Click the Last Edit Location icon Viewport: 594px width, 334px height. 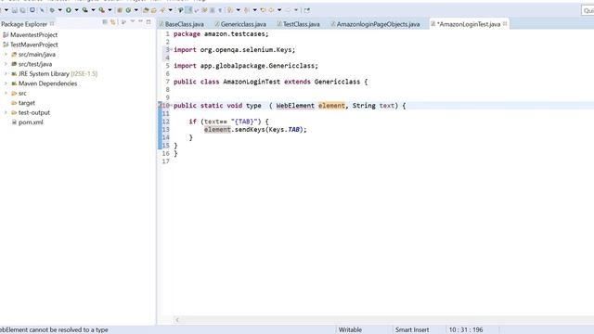tap(263, 10)
